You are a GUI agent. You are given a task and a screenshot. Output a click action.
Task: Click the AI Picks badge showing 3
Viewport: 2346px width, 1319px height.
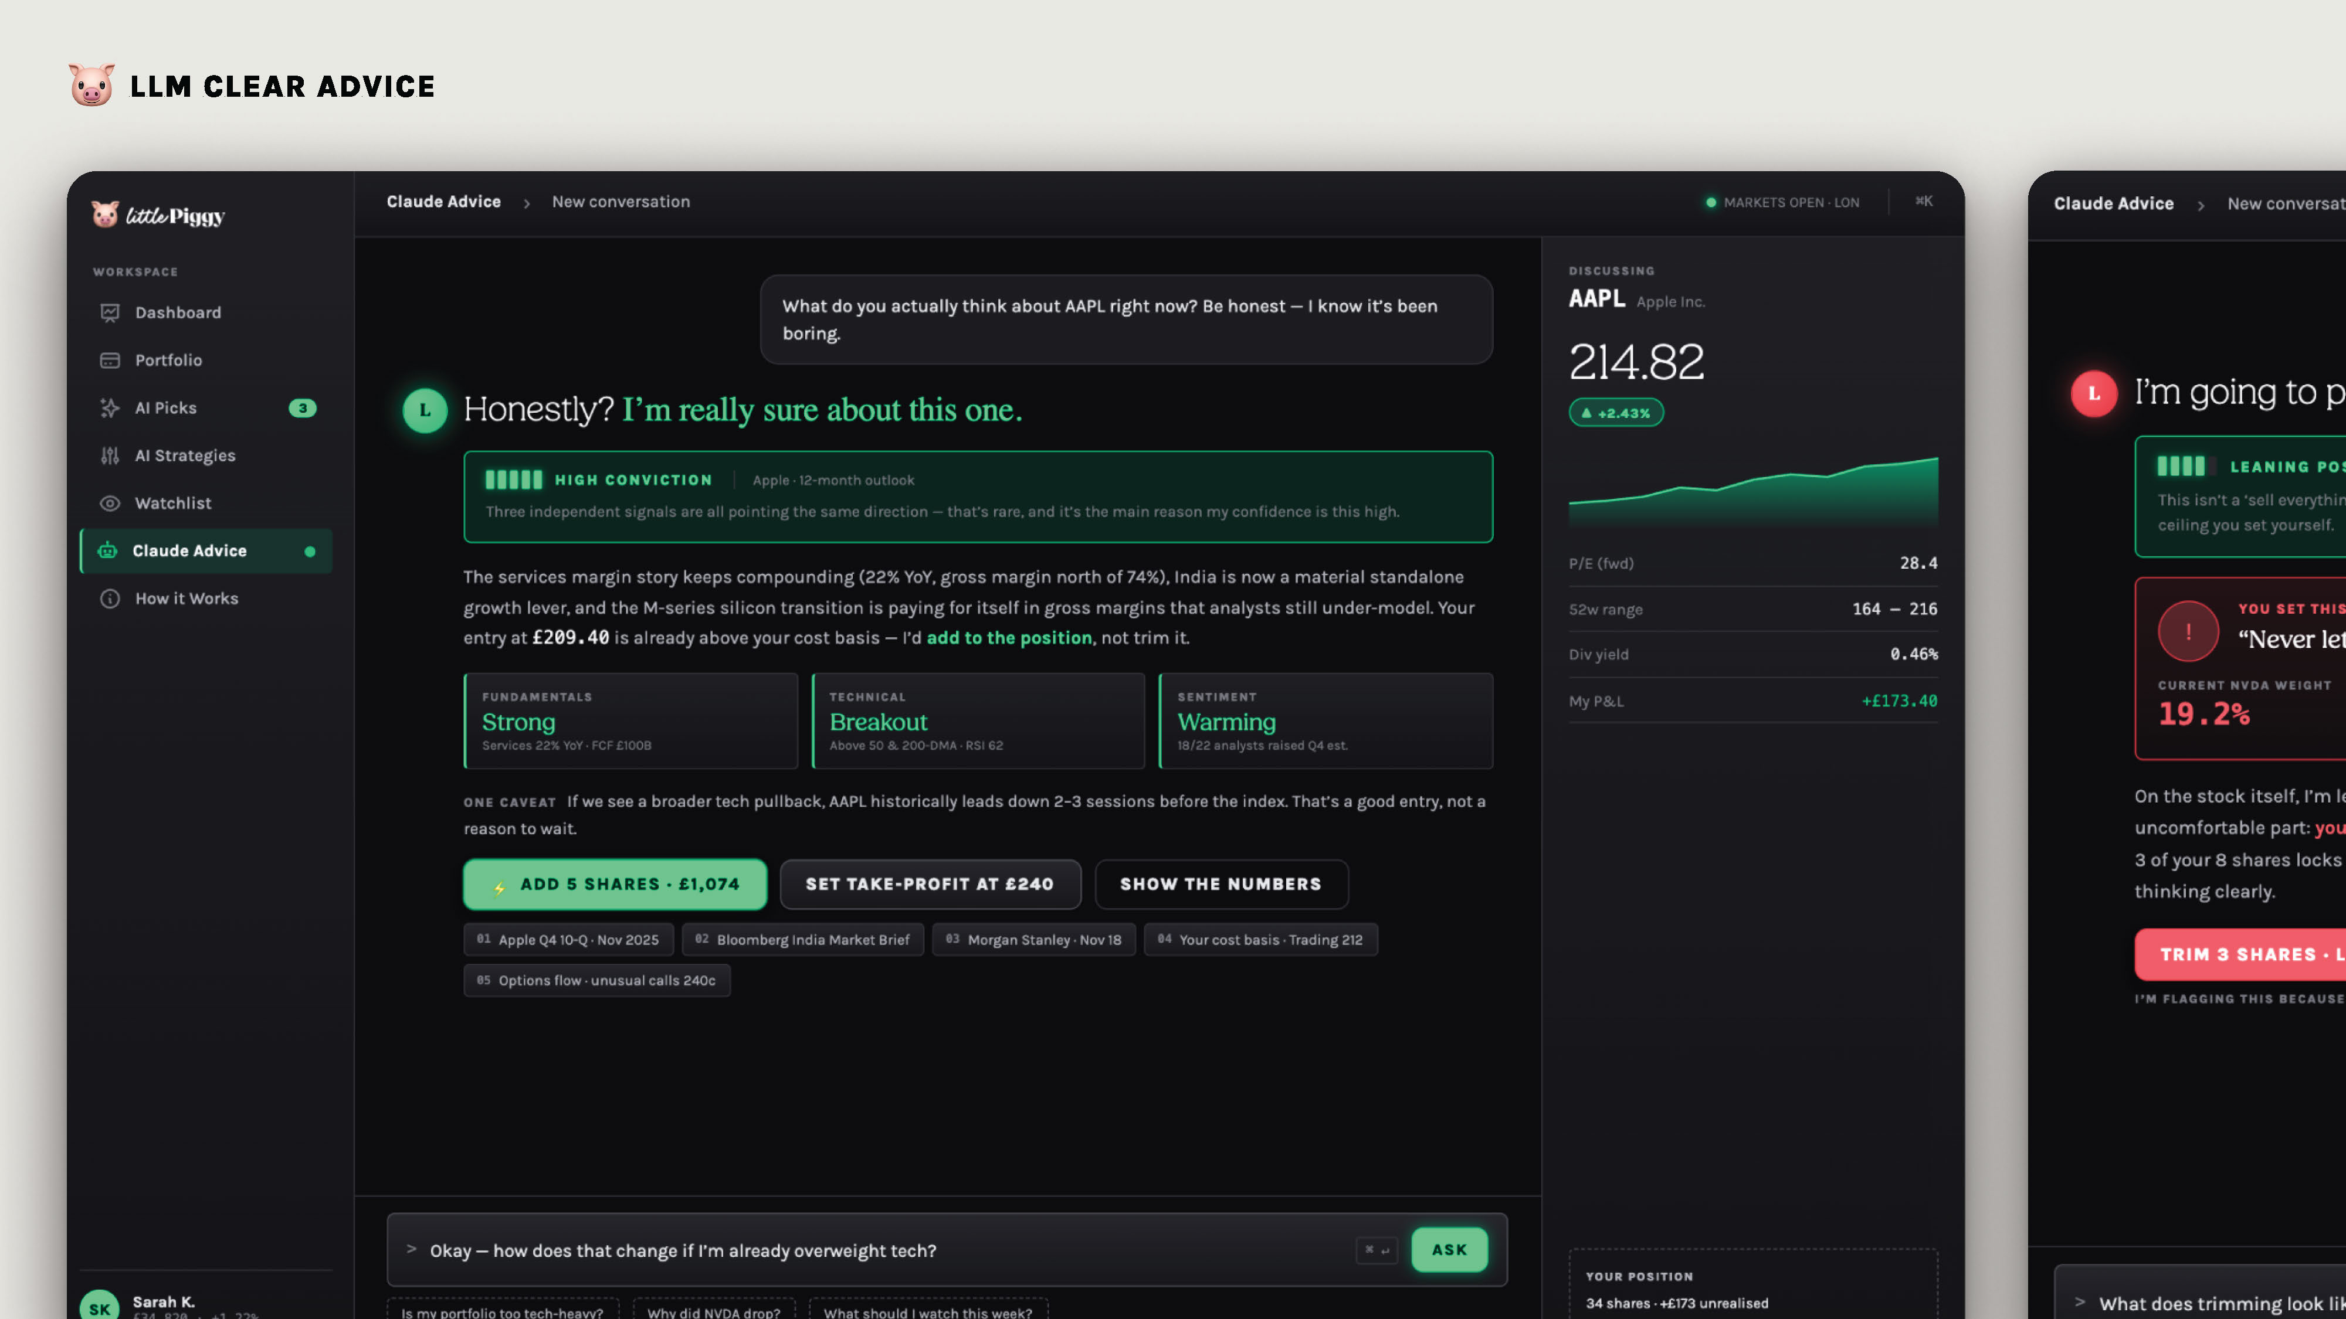[x=303, y=408]
